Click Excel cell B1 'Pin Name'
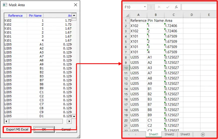This screenshot has width=218, height=139. tap(156, 21)
